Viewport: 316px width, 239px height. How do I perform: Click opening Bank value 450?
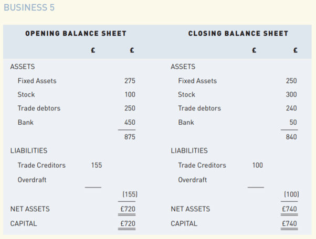130,122
